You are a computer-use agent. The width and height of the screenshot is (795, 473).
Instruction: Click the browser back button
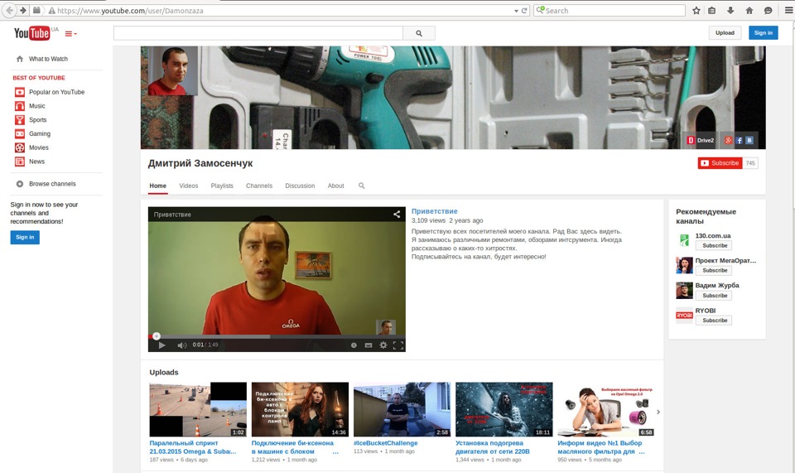[x=9, y=10]
